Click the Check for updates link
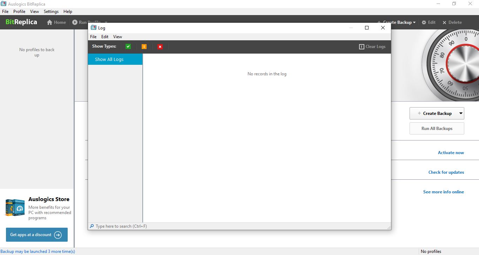 [446, 172]
